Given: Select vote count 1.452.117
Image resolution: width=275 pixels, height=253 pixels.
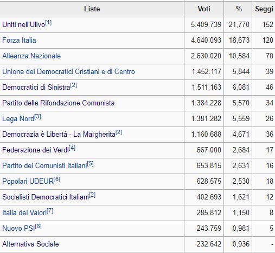Looking at the screenshot, I should tap(207, 71).
